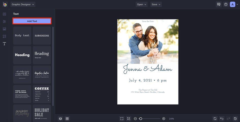This screenshot has height=122, width=240.
Task: Expand the account menu chevron
Action: (x=237, y=5)
